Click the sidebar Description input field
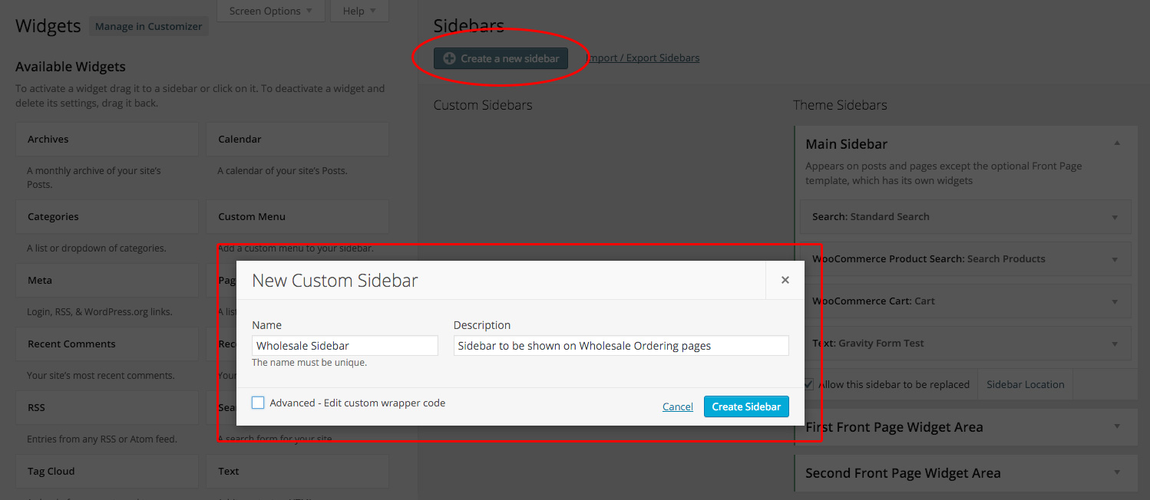Screen dimensions: 1150x500 [620, 346]
